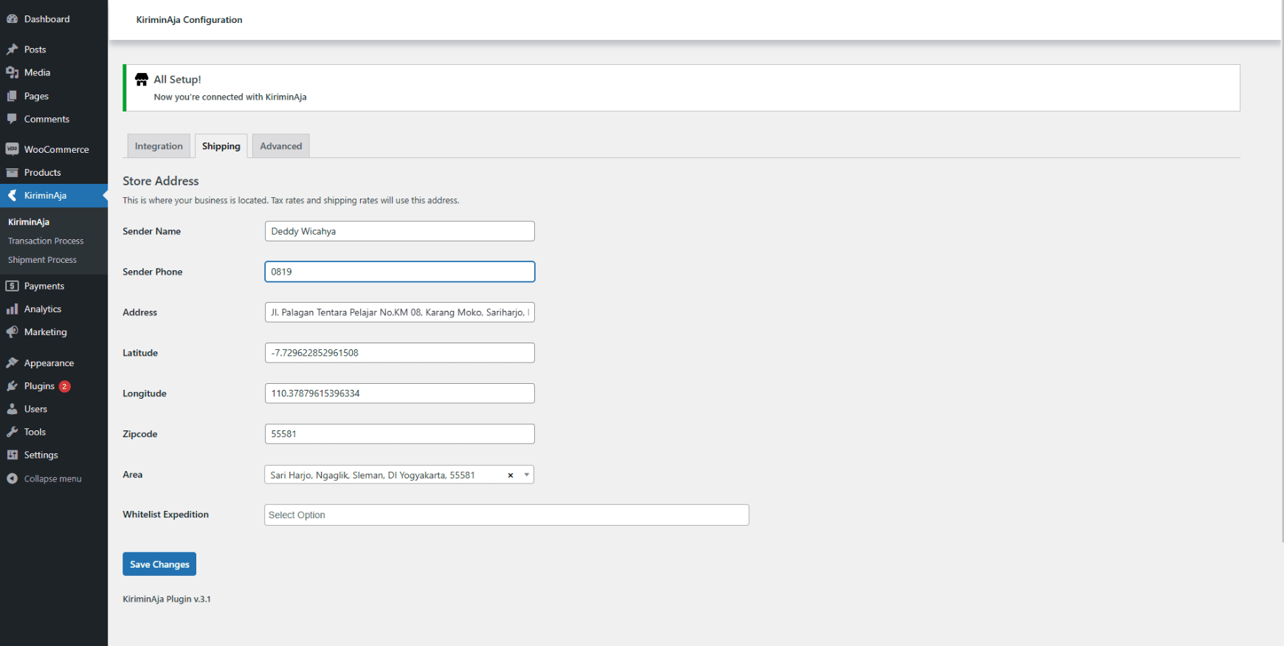Open the Comments menu item
1284x646 pixels.
pyautogui.click(x=54, y=119)
